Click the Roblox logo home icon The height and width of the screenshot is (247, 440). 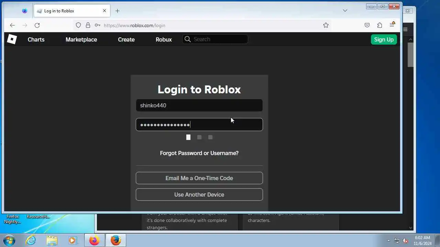pyautogui.click(x=12, y=39)
